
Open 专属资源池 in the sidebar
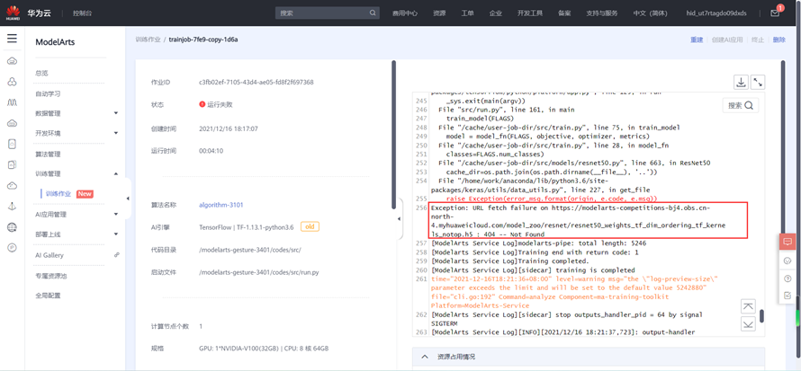(51, 276)
